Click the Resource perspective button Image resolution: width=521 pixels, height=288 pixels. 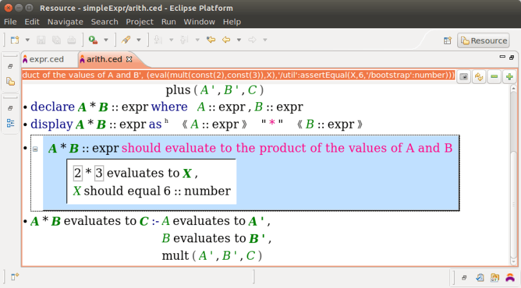(483, 40)
